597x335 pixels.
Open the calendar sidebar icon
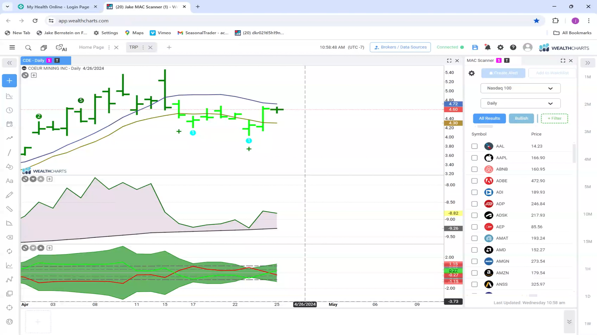point(9,124)
